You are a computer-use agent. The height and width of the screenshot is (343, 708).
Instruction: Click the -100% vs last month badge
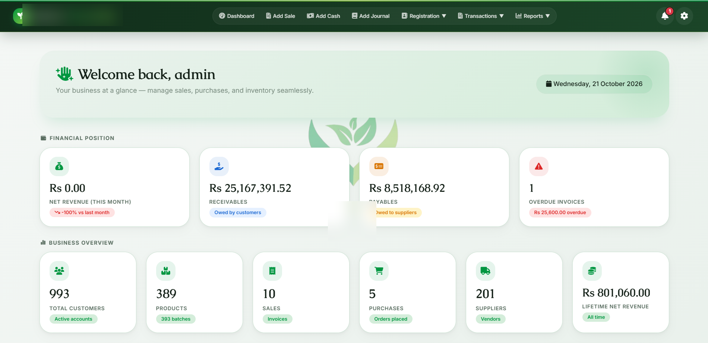point(82,212)
